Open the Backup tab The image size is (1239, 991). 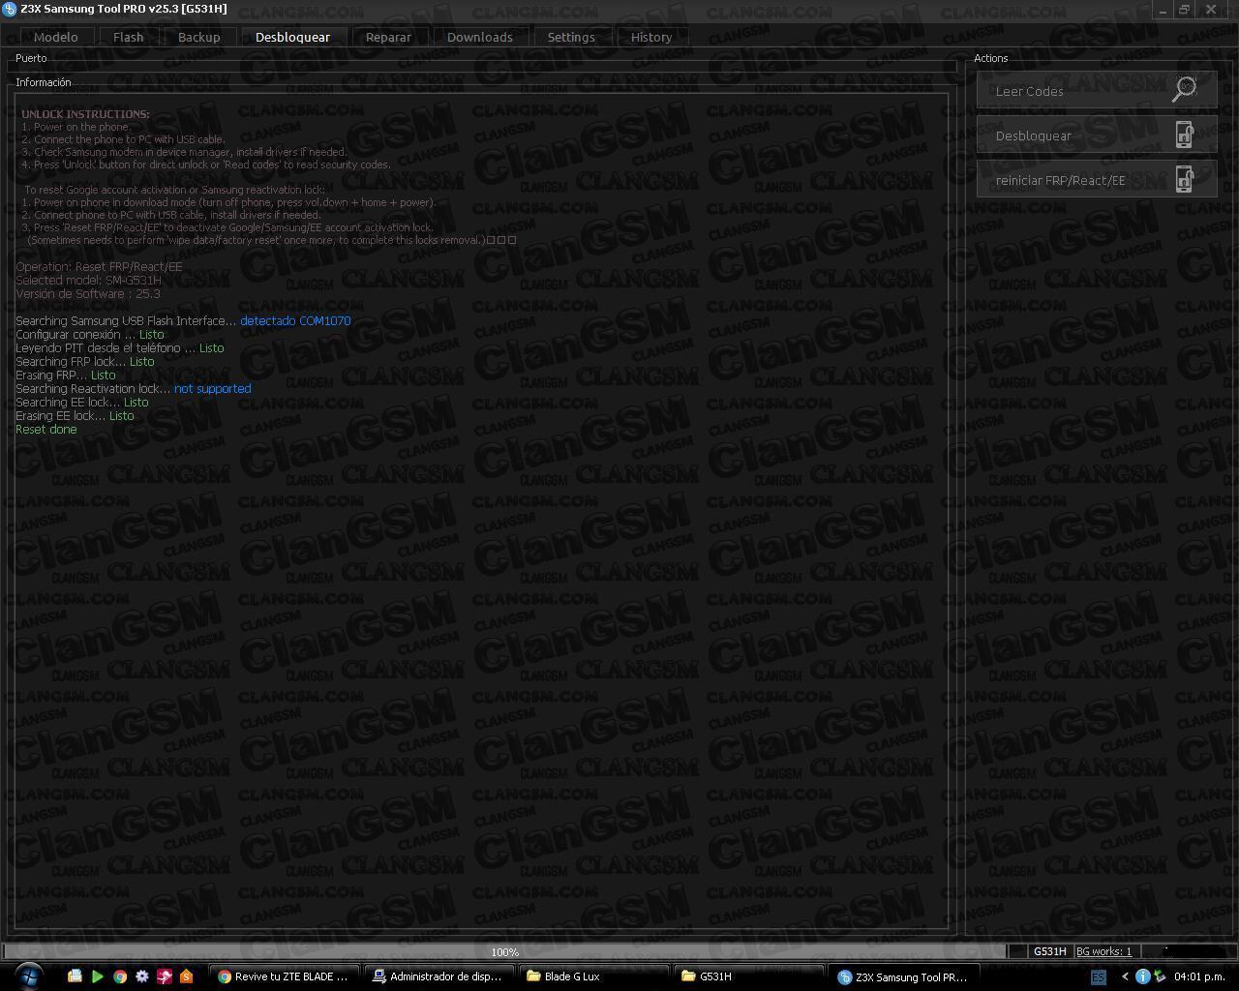198,37
